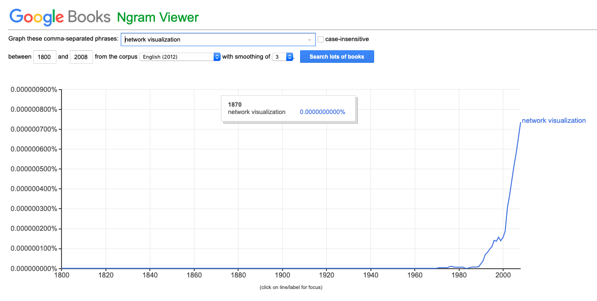Select the end year field 2008
The height and width of the screenshot is (301, 597).
click(81, 57)
